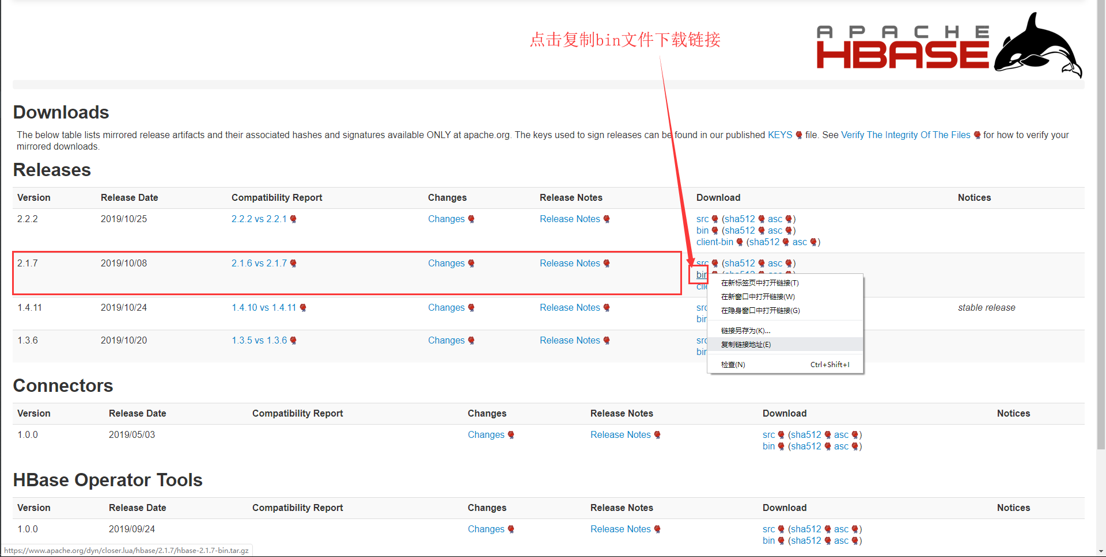Screen dimensions: 1106x557
Task: Click the signature icon after Release Notes for 1.3.6
Action: 606,340
